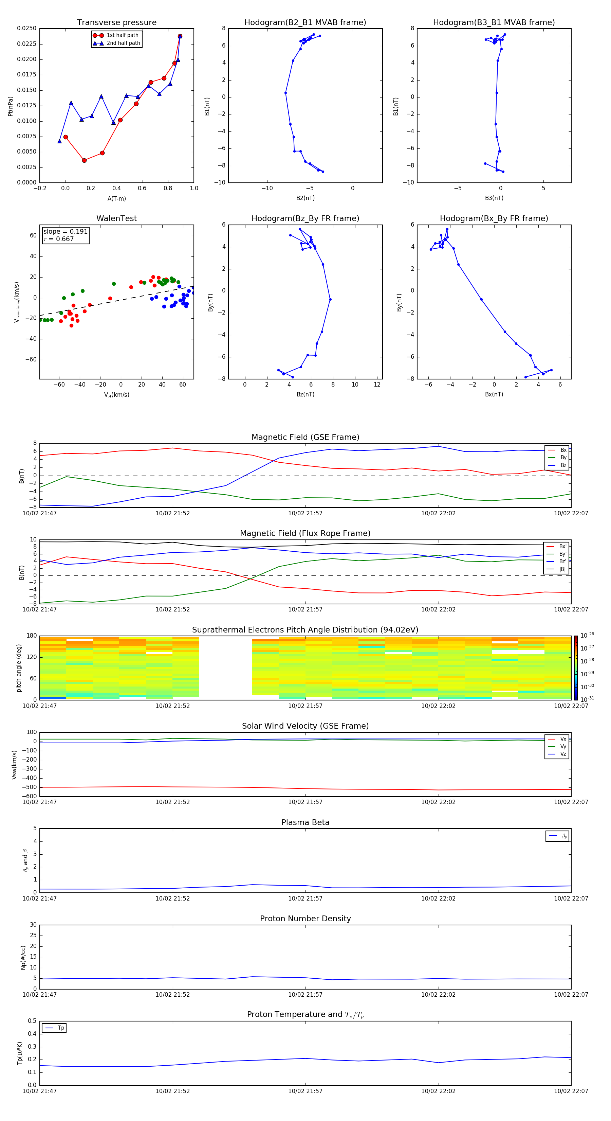This screenshot has height=1121, width=611.
Task: Click the "Plasma Beta" title
Action: [305, 822]
